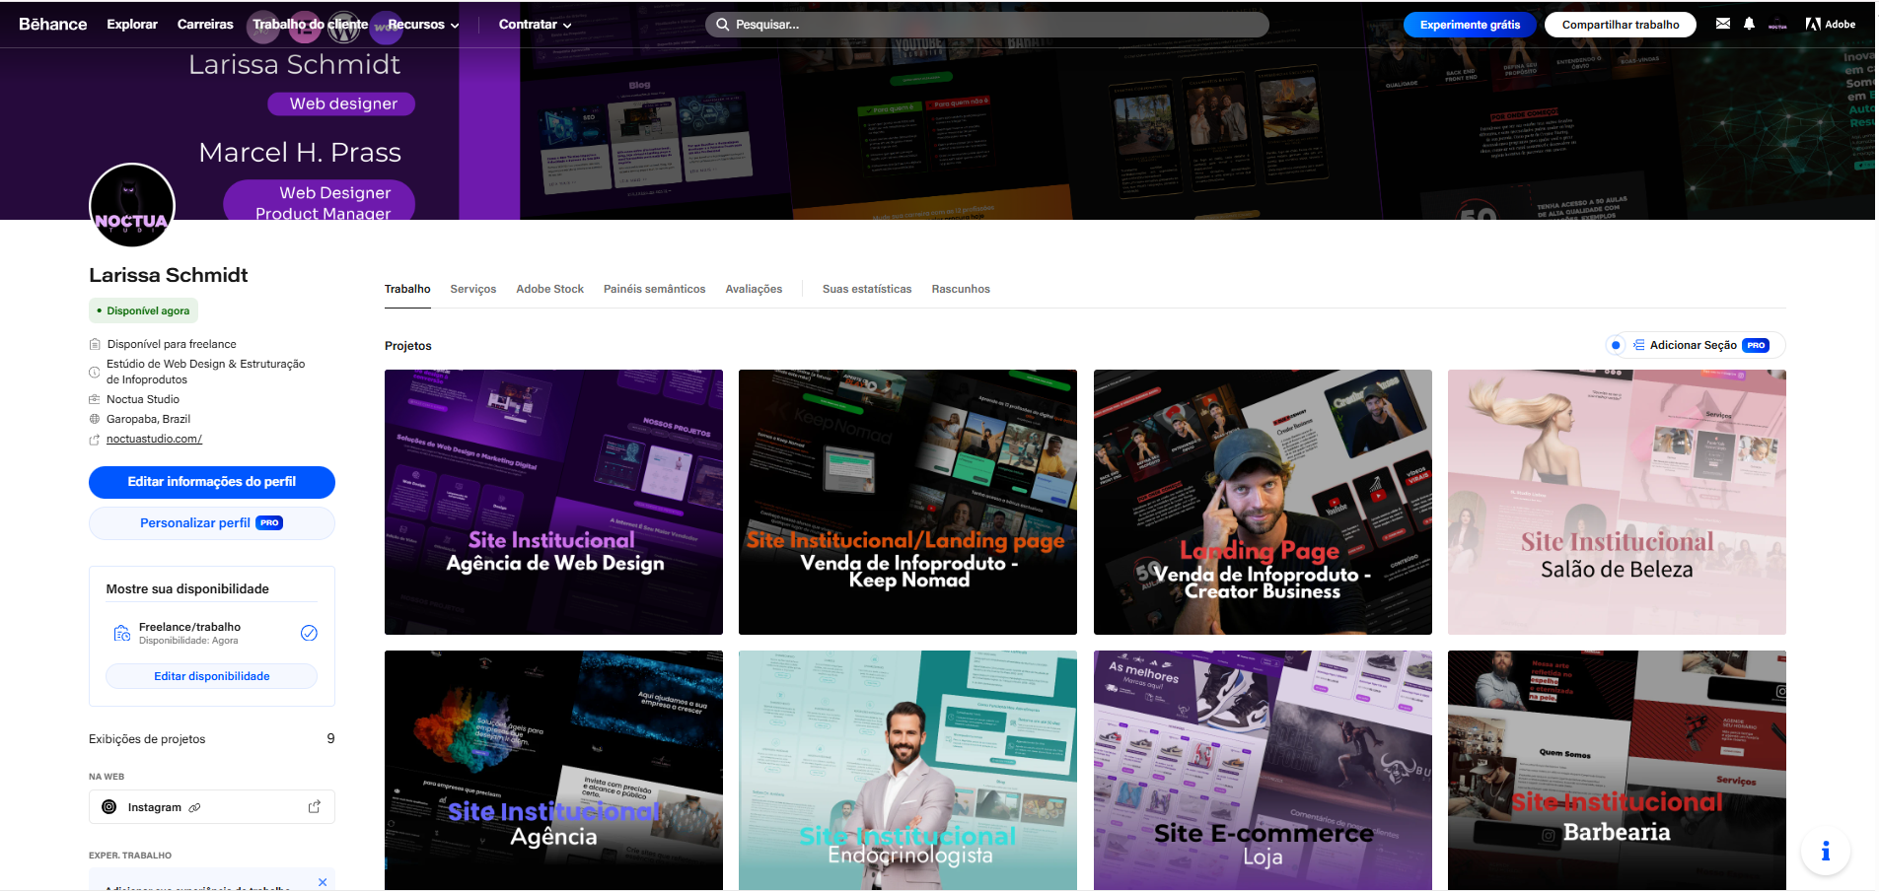Click the Behance logo
This screenshot has height=892, width=1879.
[53, 24]
